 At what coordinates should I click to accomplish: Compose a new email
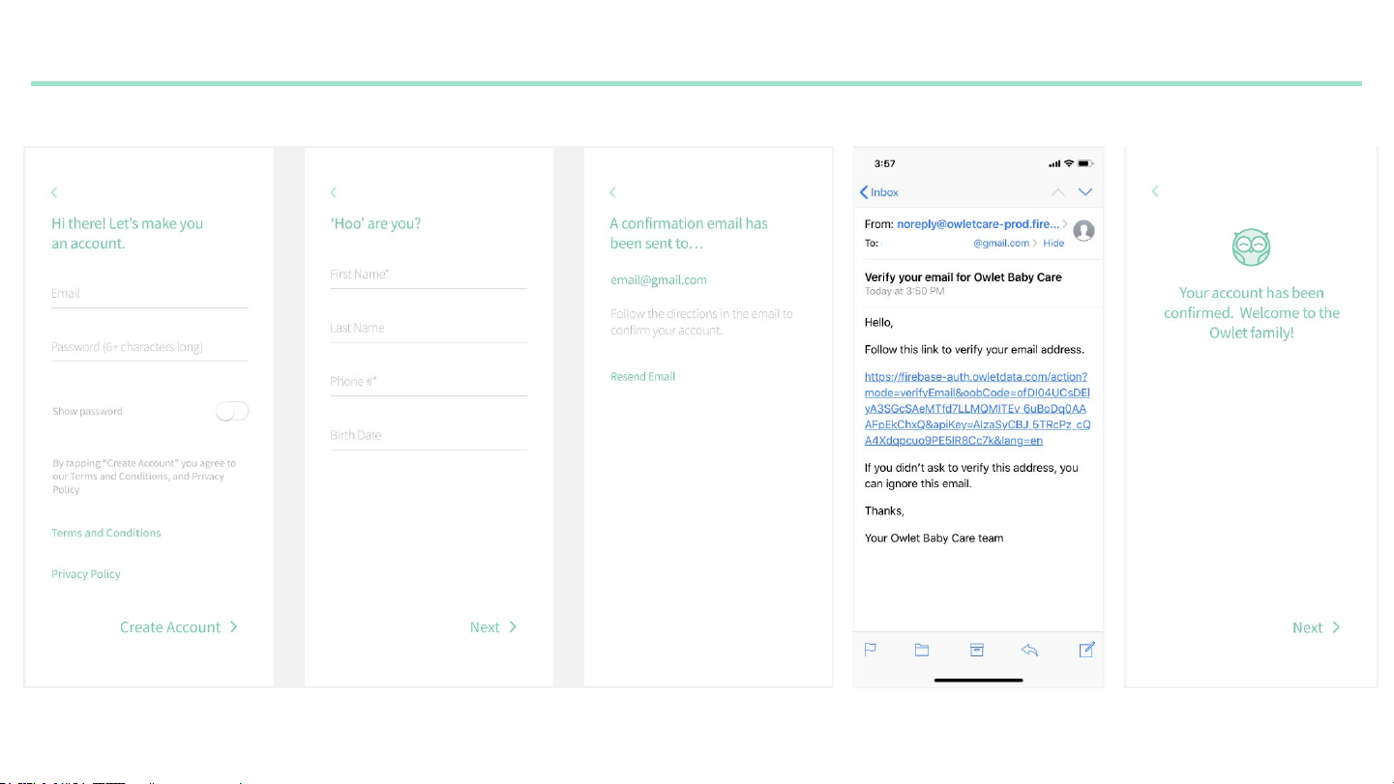click(1086, 650)
